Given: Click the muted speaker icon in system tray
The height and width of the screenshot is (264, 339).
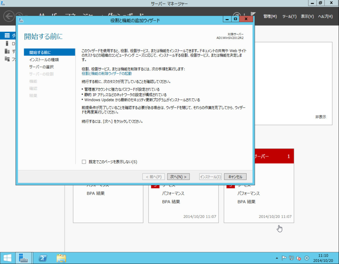Looking at the screenshot, I should 298,258.
